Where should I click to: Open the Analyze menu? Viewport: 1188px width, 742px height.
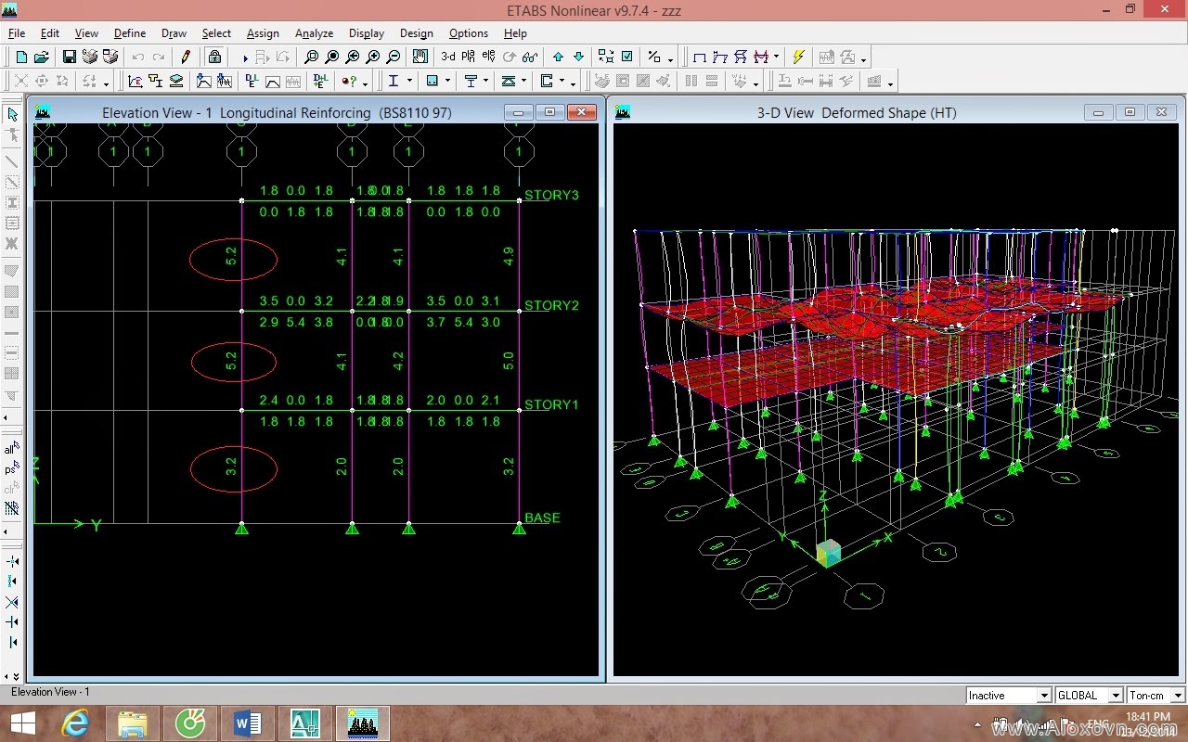click(x=314, y=33)
